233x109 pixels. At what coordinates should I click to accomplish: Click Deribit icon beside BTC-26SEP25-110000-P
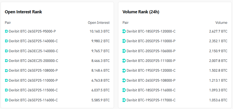(x=6, y=80)
